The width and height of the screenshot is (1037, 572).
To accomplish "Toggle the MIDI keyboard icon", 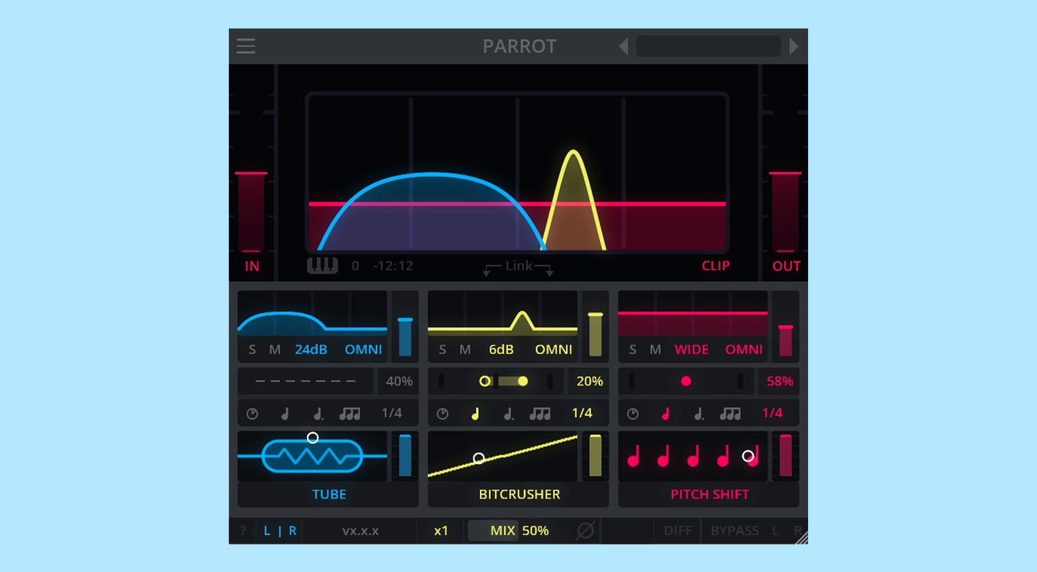I will pyautogui.click(x=323, y=265).
